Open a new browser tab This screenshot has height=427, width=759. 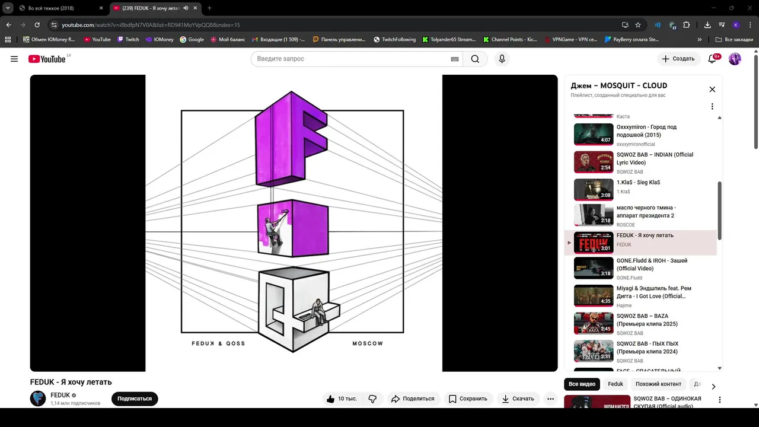click(x=209, y=8)
